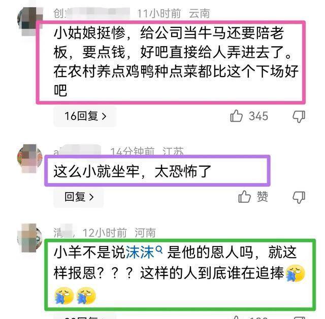This screenshot has width=325, height=319.
Task: Open the Jiangsu commenter's profile picture
Action: click(x=30, y=158)
